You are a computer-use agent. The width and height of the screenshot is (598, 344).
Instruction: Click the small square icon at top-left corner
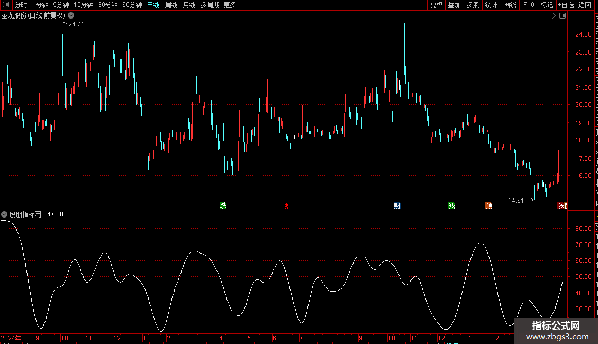[x=6, y=5]
